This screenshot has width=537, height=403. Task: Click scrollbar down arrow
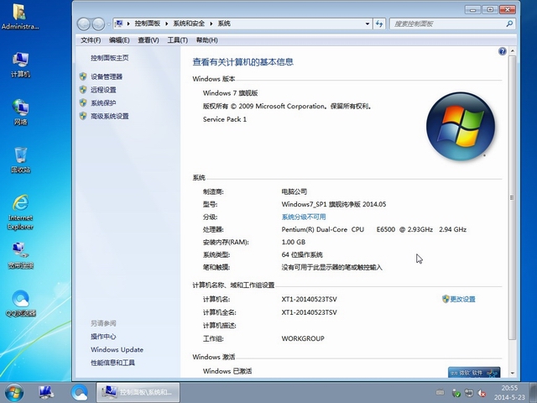pyautogui.click(x=513, y=373)
